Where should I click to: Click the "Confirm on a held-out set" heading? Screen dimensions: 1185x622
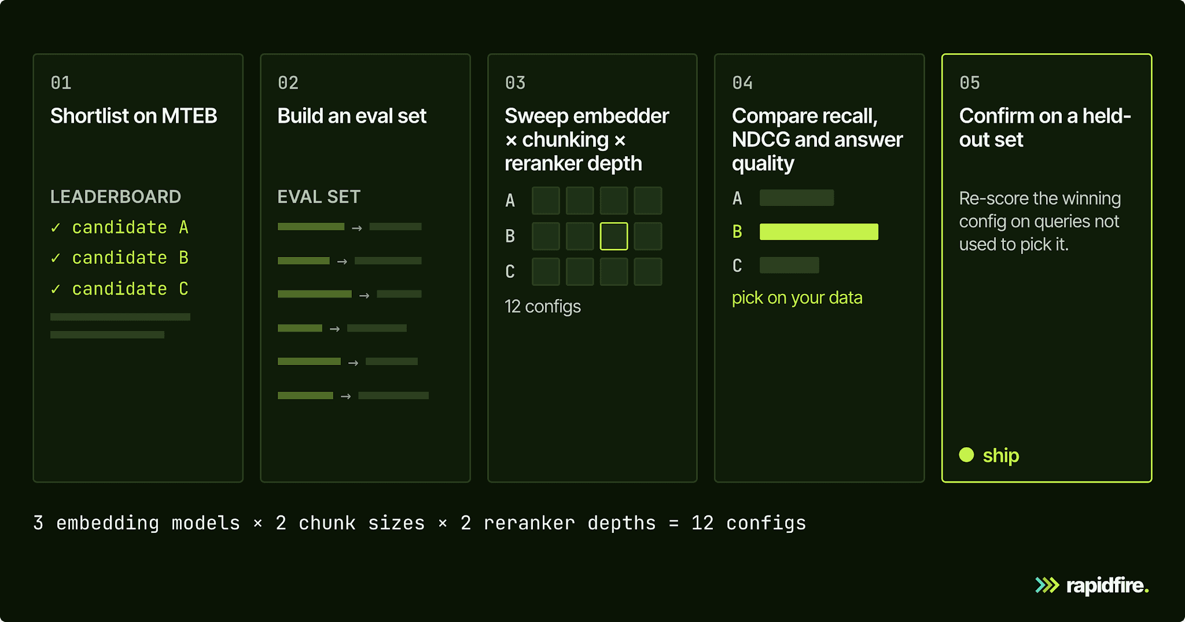[x=1045, y=128]
